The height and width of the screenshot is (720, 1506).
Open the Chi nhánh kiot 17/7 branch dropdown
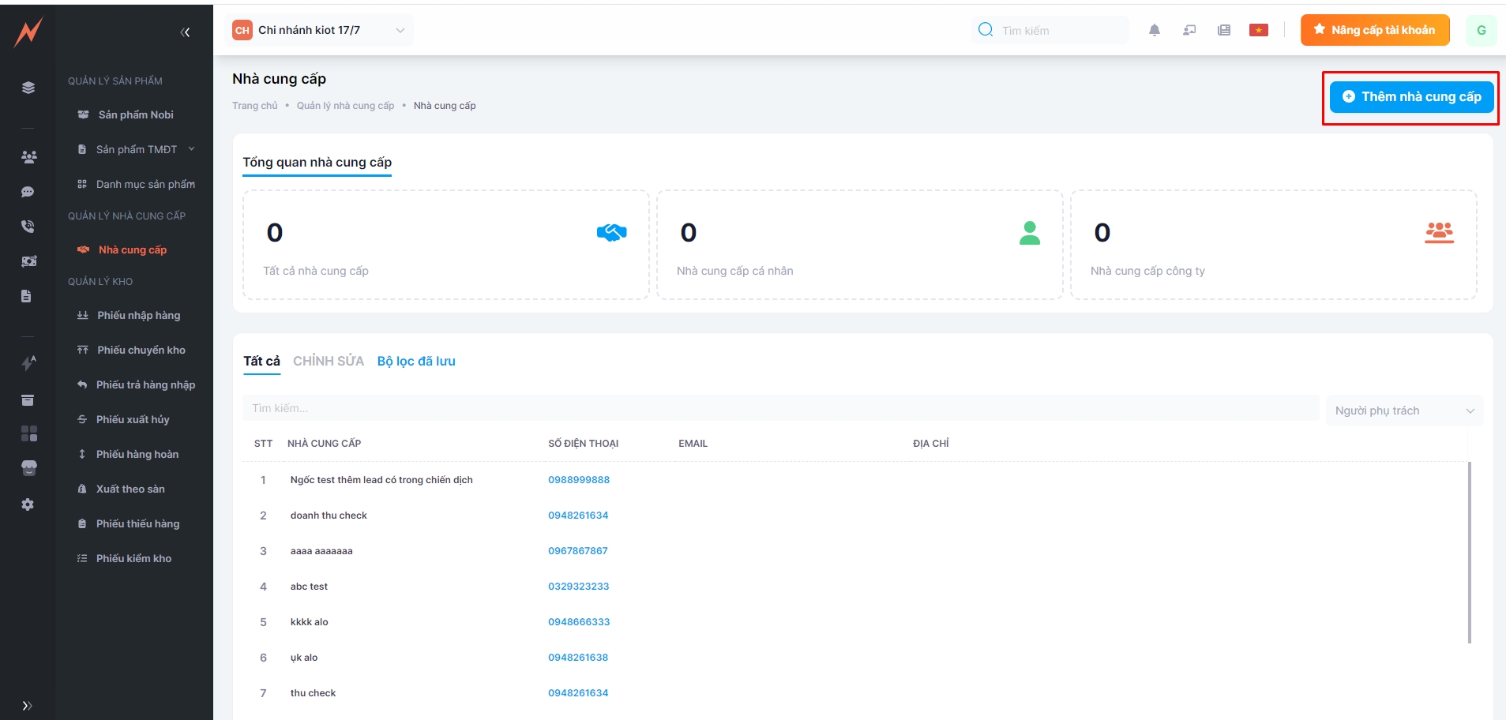[319, 30]
